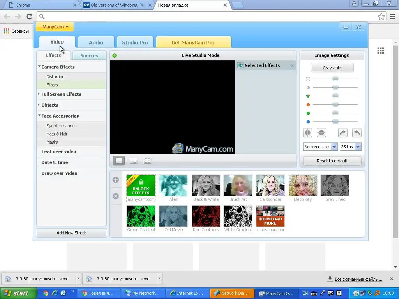Image resolution: width=399 pixels, height=299 pixels.
Task: Open Internet Explorer quick launch icon
Action: 55,294
